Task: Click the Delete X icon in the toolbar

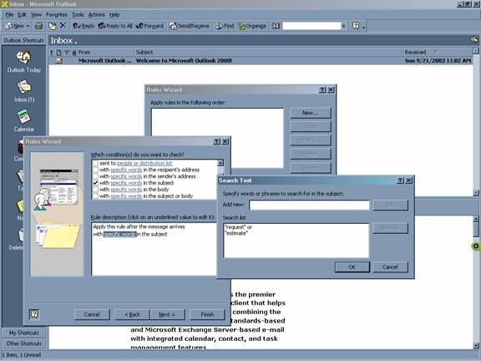Action: coord(63,26)
